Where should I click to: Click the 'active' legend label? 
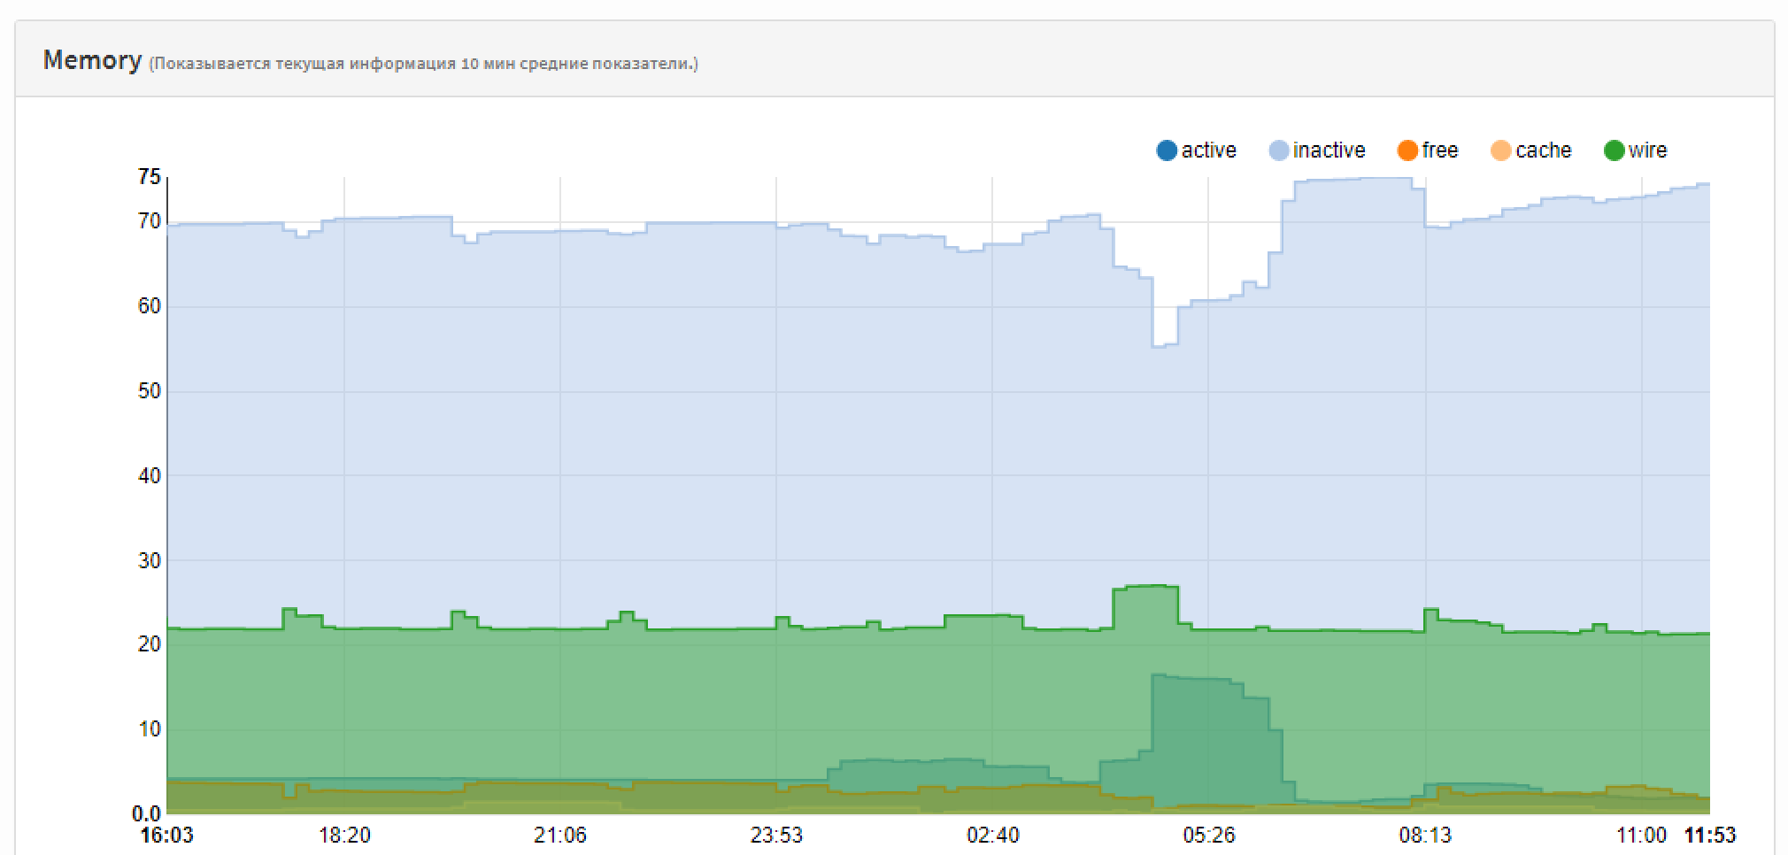coord(1208,150)
